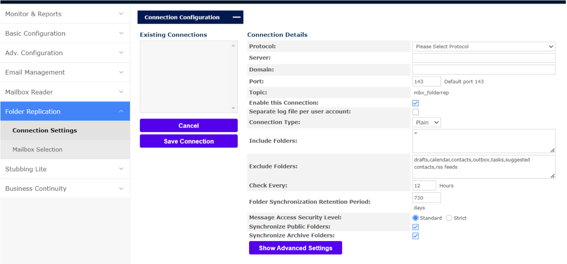Viewport: 567px width, 264px height.
Task: Select Strict message access security level
Action: point(449,218)
